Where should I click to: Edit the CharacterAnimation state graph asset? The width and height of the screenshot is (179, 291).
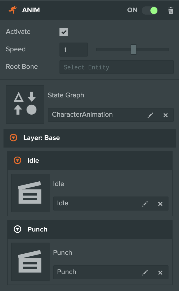pyautogui.click(x=150, y=115)
